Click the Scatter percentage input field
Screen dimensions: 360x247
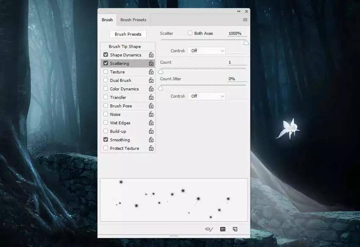pyautogui.click(x=237, y=34)
